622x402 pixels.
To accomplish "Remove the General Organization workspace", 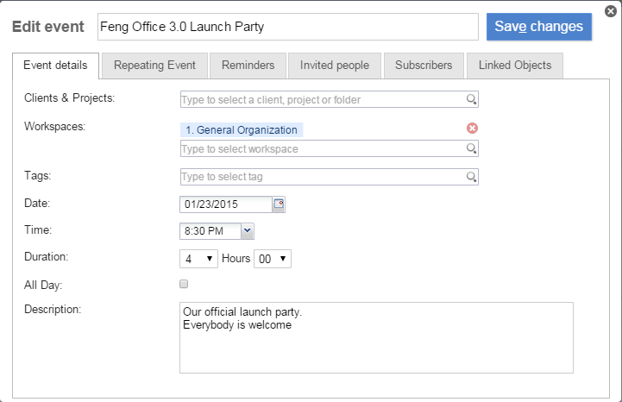I will (x=472, y=129).
